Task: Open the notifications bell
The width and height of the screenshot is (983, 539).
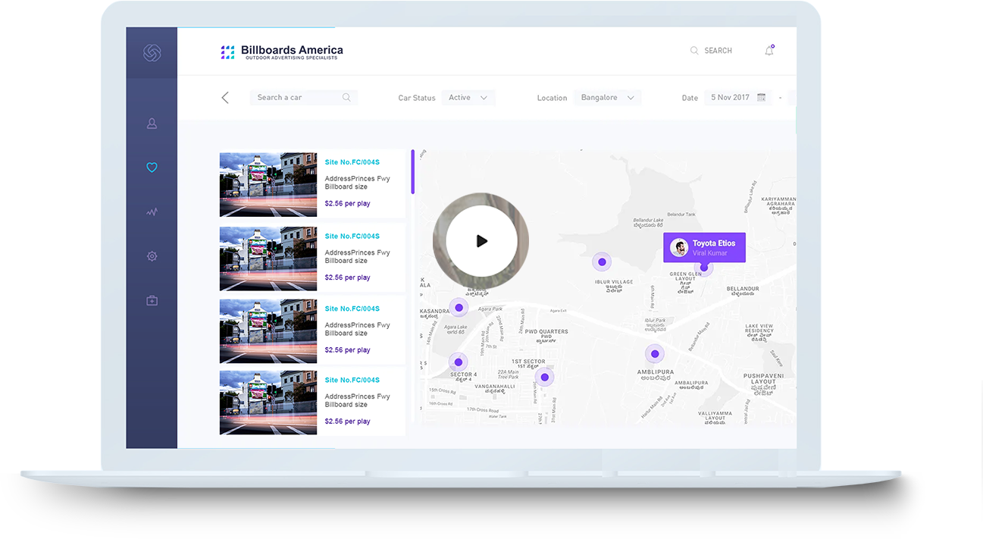Action: 769,51
